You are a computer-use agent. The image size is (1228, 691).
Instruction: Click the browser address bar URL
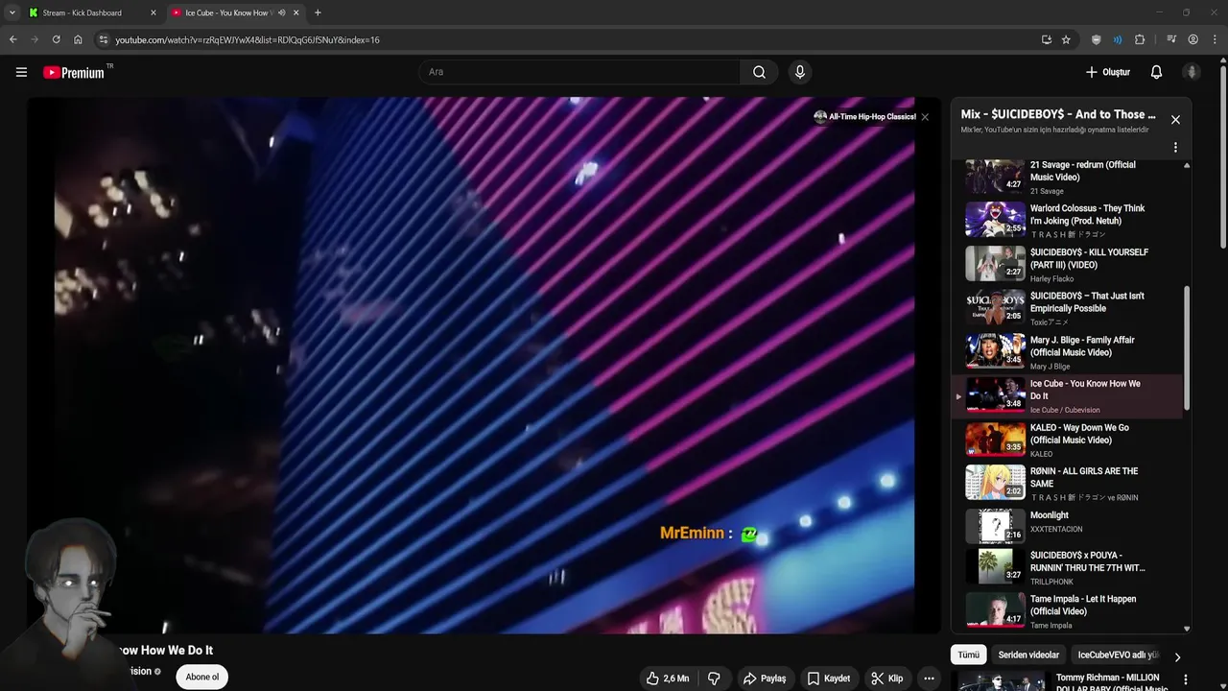248,40
